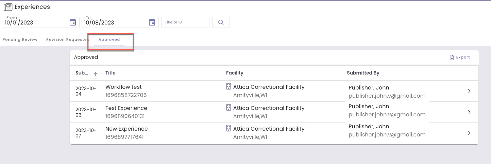
Task: Toggle the Submitted date sort arrow
Action: (x=96, y=74)
